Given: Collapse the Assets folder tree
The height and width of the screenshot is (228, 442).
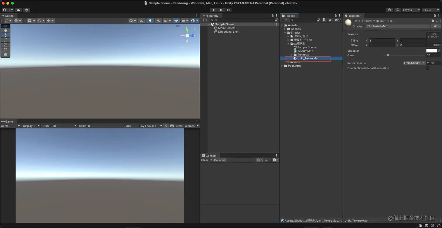Looking at the screenshot, I should tap(282, 25).
